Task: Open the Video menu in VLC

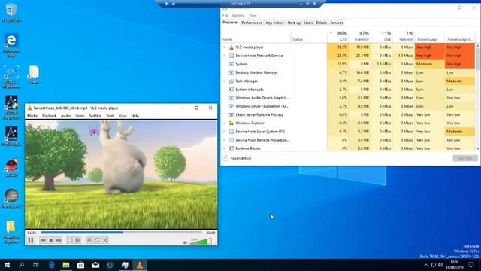Action: click(80, 116)
